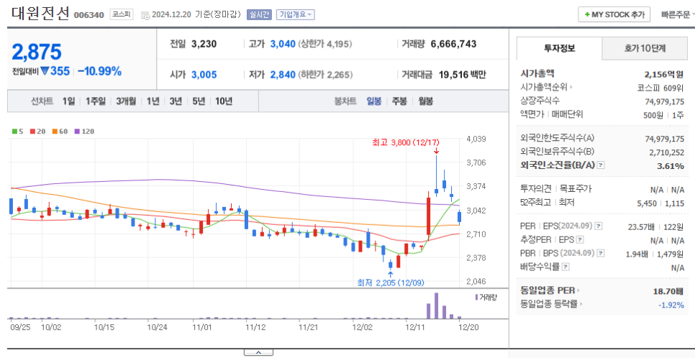Select 월봉 candlestick chart
This screenshot has width=695, height=358.
point(425,101)
